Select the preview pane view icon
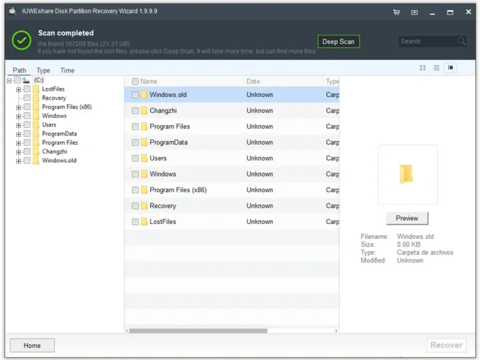 pos(451,68)
